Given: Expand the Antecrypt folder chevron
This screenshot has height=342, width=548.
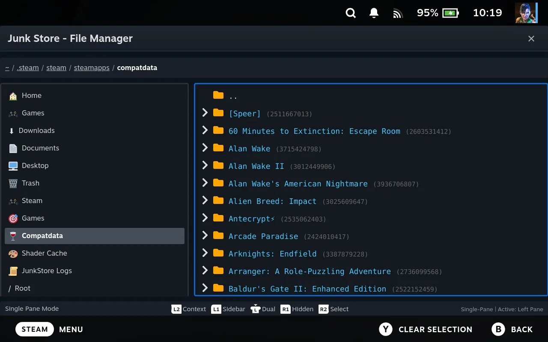Looking at the screenshot, I should tap(205, 218).
